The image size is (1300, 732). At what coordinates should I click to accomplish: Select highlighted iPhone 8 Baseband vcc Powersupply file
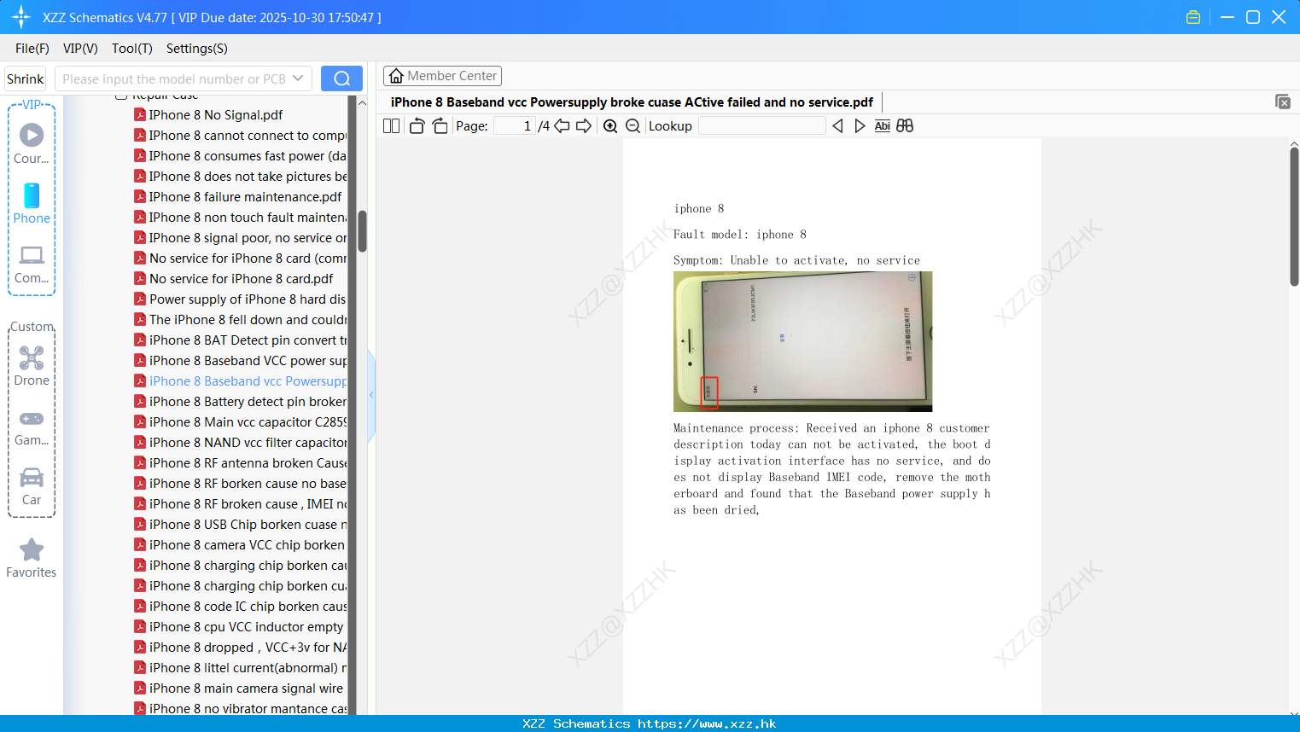[241, 381]
